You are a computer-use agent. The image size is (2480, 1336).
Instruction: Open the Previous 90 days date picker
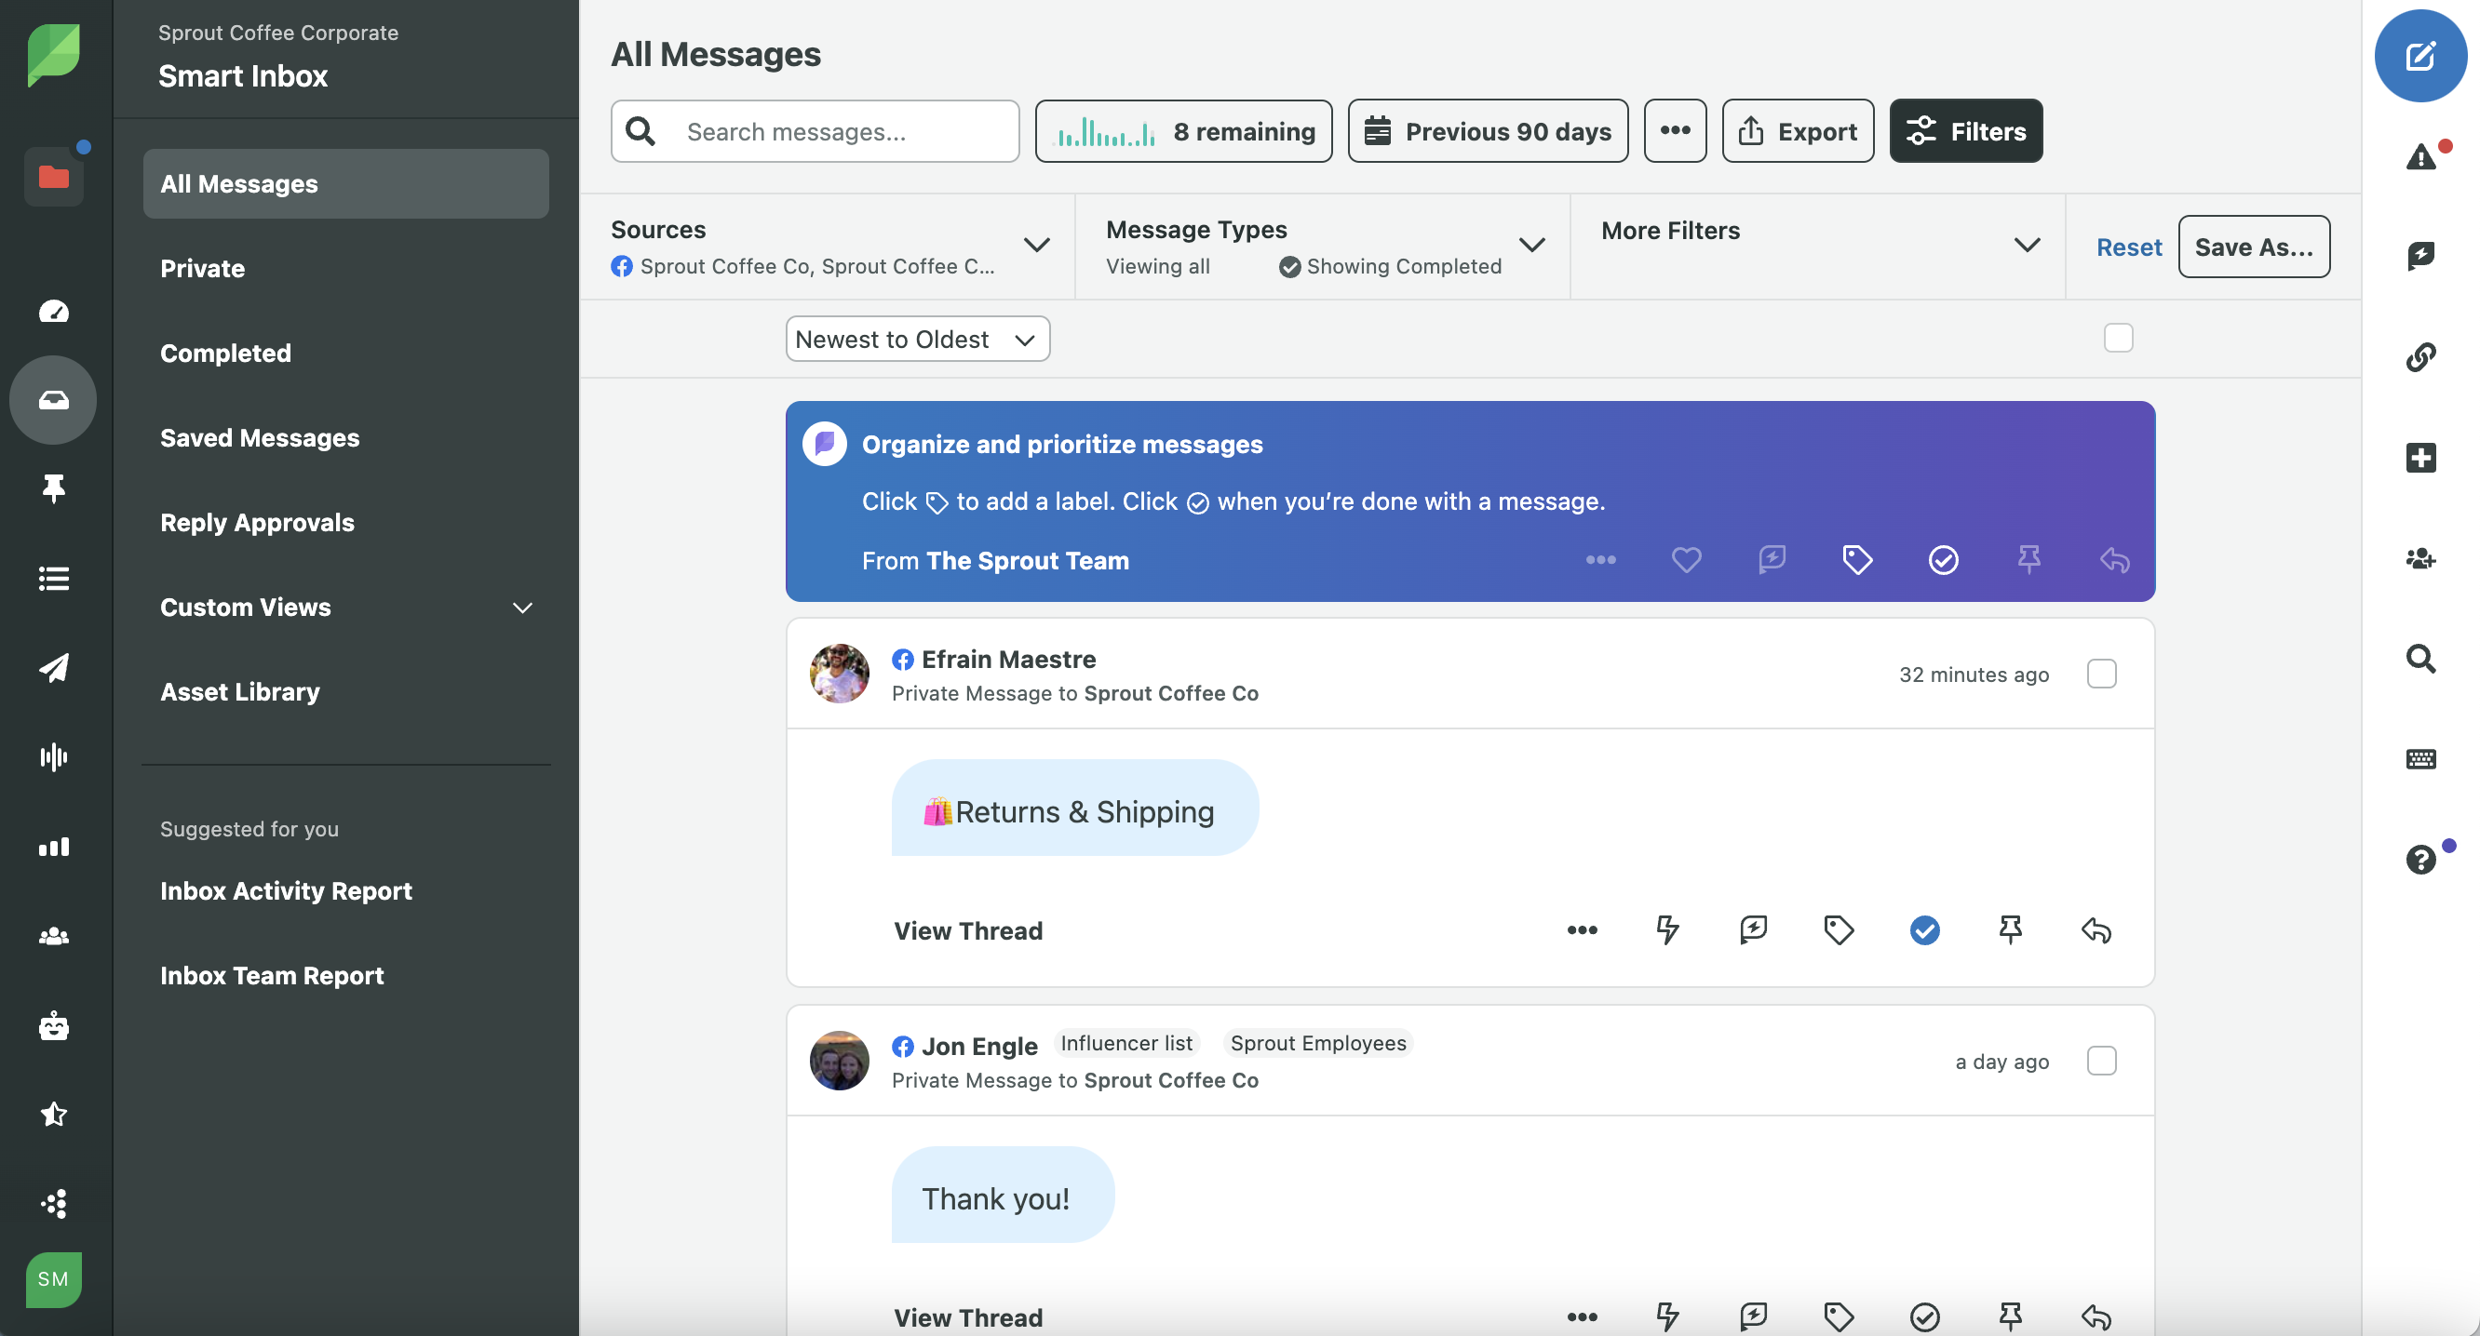point(1488,131)
